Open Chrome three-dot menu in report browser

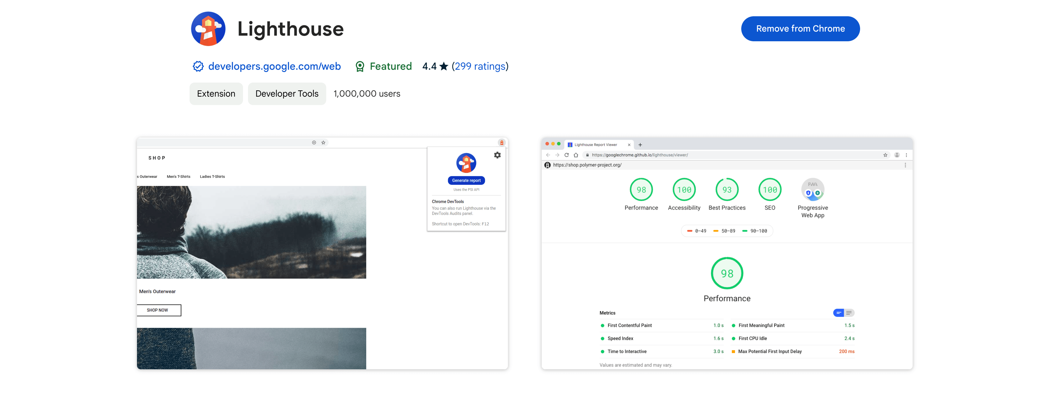click(x=906, y=155)
